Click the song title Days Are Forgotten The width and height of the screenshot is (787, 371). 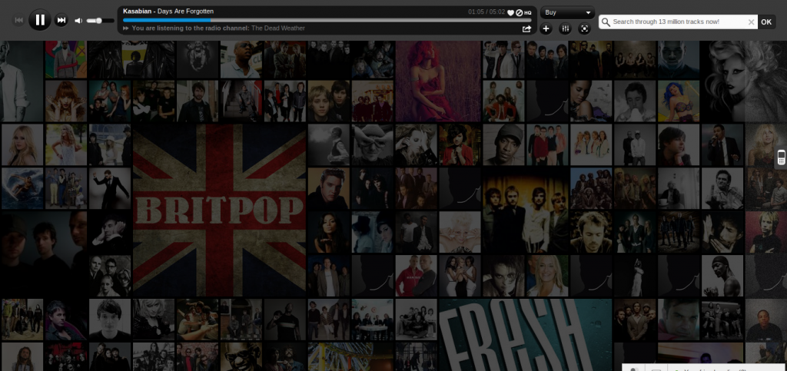[186, 11]
